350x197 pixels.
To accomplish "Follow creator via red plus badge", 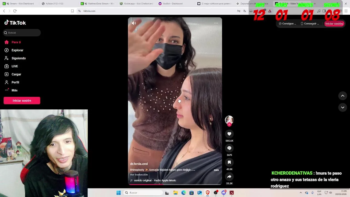I will [x=229, y=124].
